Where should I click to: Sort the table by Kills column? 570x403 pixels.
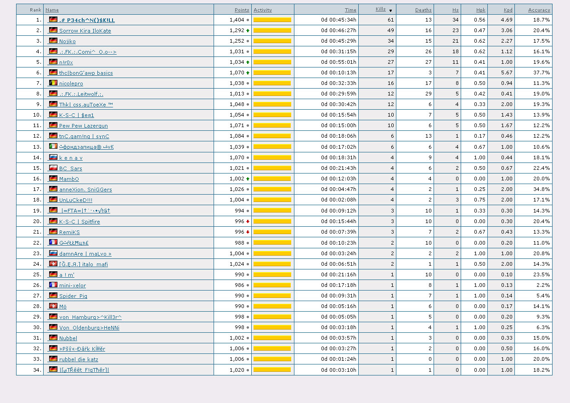[380, 9]
